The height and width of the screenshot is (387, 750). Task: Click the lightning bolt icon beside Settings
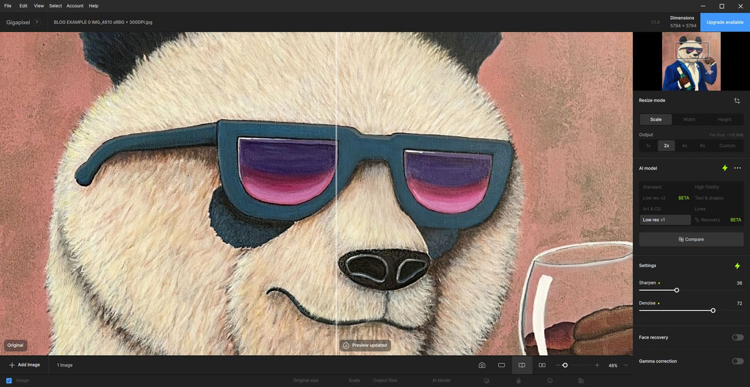click(737, 266)
